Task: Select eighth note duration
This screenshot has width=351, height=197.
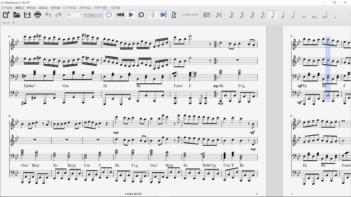Action: pos(273,15)
